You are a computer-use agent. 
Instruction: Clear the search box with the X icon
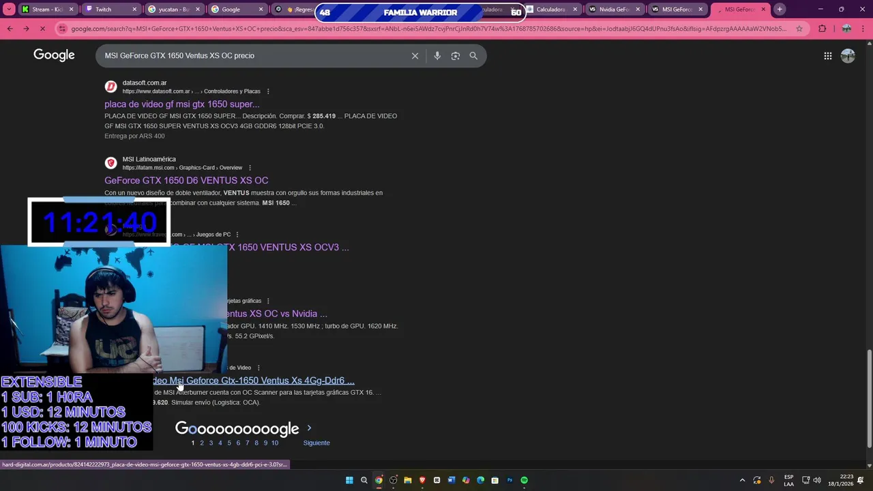415,56
